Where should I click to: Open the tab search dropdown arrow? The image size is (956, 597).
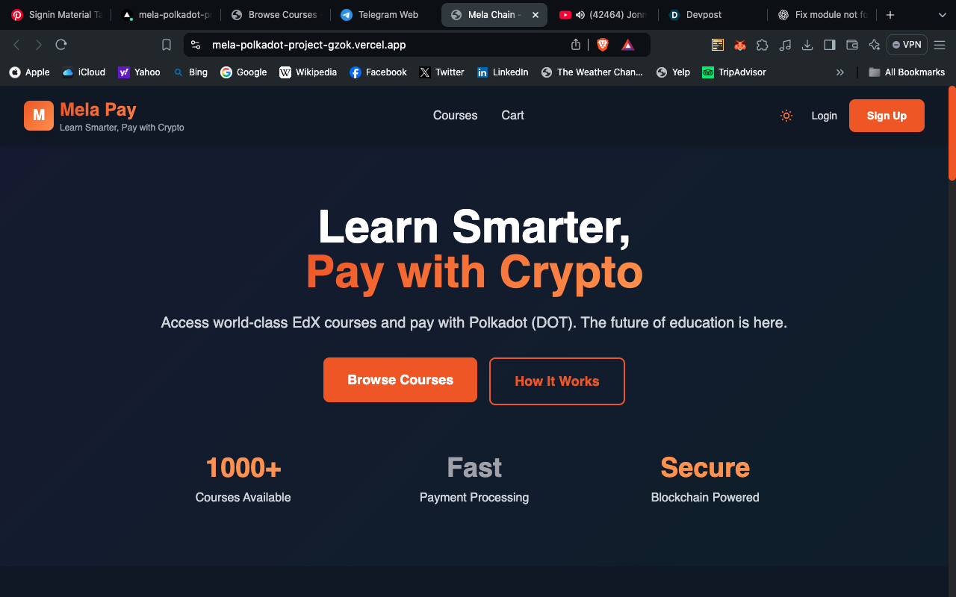pyautogui.click(x=942, y=15)
